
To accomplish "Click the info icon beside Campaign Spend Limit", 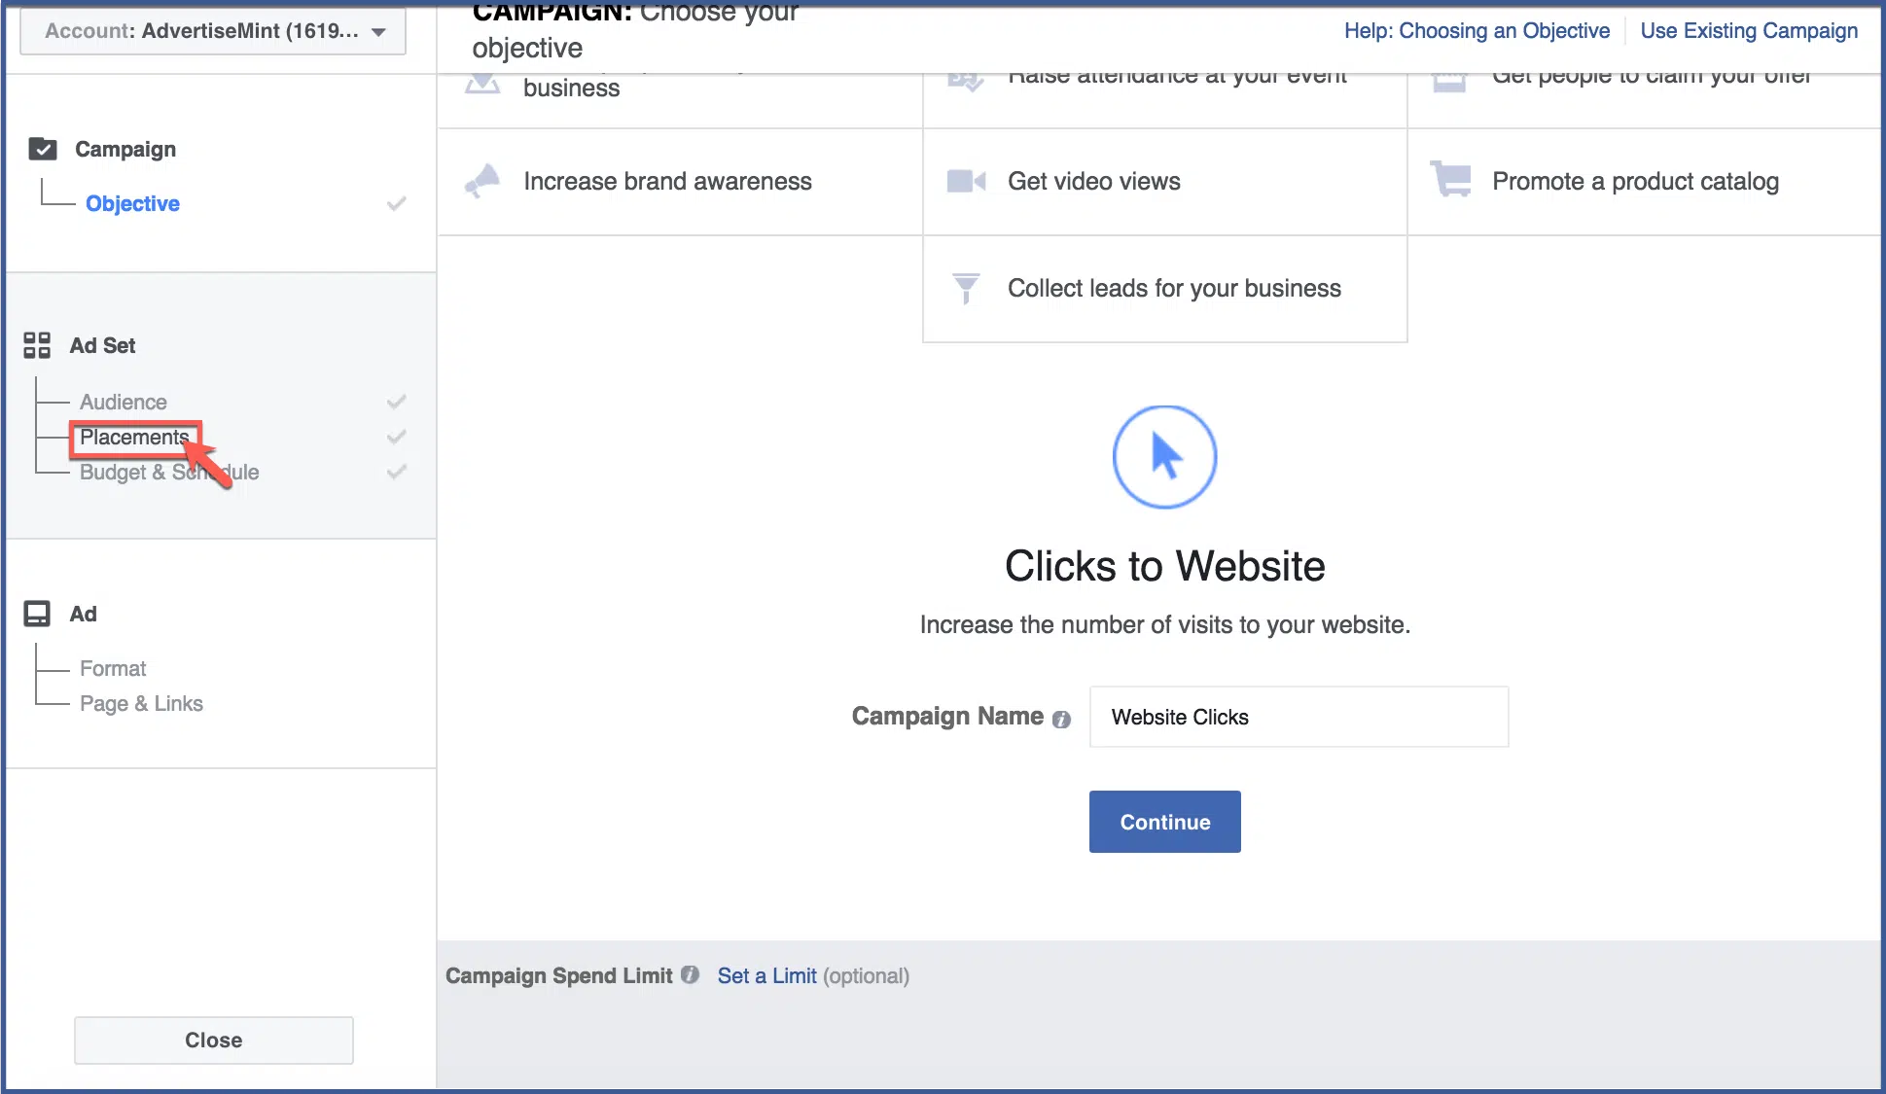I will click(691, 975).
